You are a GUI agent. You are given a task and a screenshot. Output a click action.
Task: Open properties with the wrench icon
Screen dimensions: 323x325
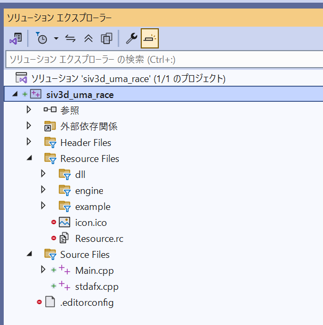131,38
